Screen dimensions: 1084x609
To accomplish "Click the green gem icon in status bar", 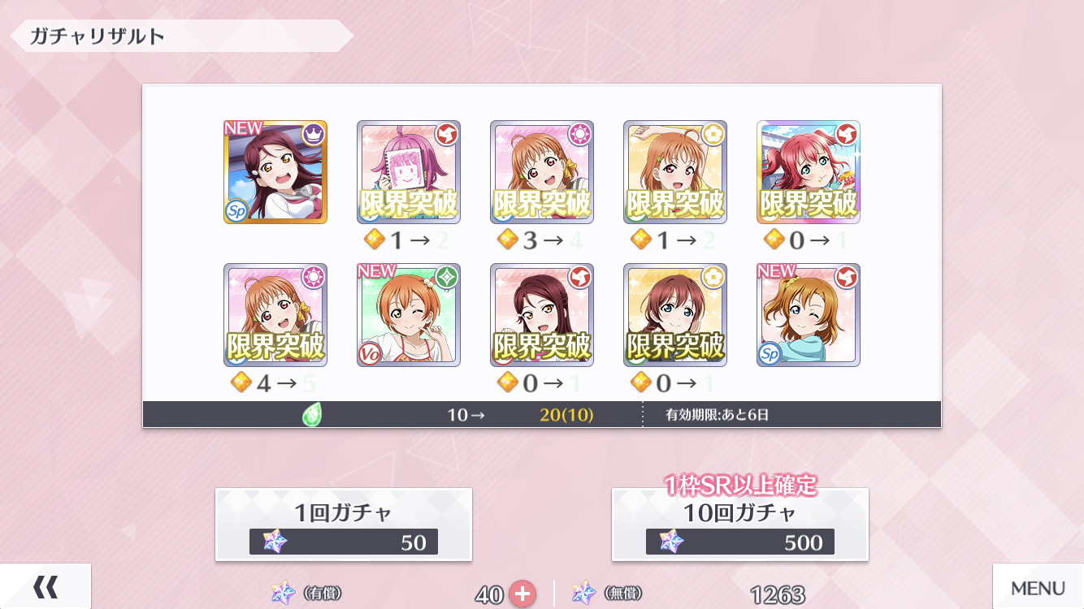I will [313, 415].
